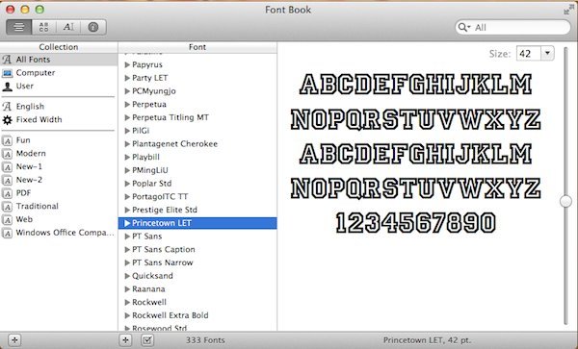Show font info preview button
Image resolution: width=578 pixels, height=349 pixels.
click(93, 27)
